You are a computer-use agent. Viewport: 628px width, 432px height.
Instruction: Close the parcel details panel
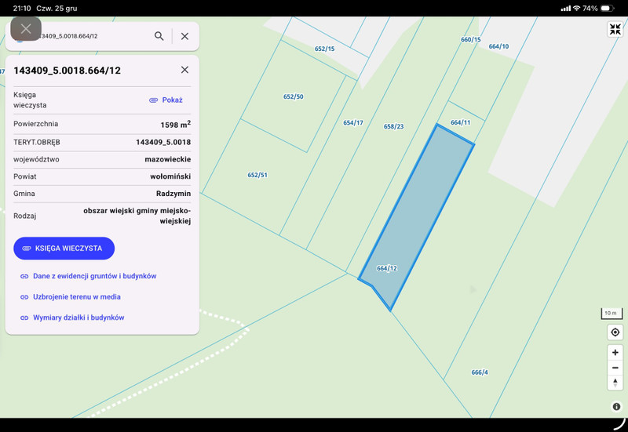(184, 70)
